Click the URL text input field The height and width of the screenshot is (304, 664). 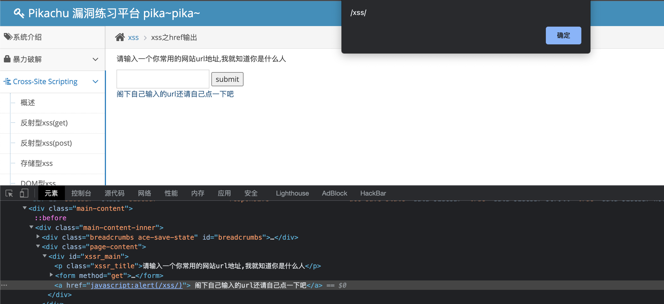click(x=163, y=79)
